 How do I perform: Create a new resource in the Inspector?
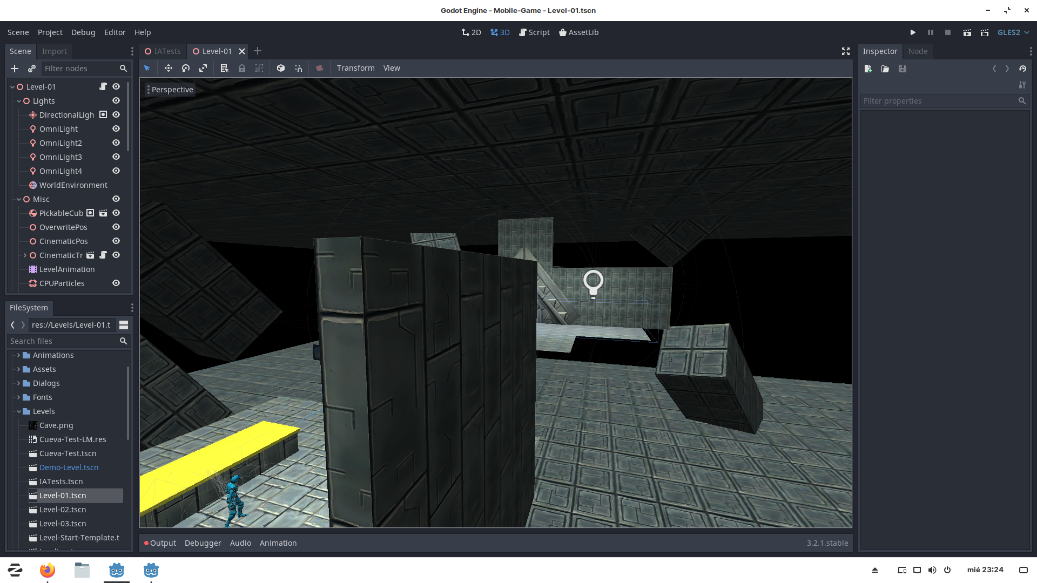coord(868,69)
